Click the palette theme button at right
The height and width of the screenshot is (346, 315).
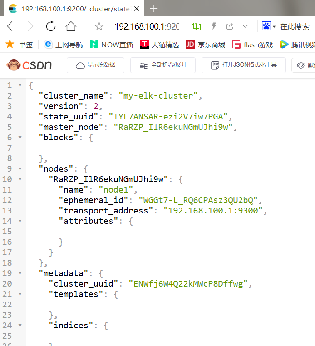(304, 65)
